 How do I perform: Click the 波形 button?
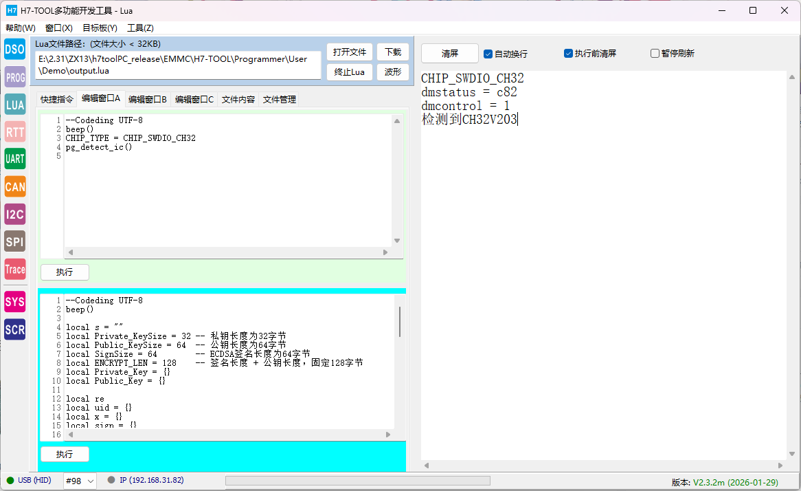pyautogui.click(x=393, y=72)
